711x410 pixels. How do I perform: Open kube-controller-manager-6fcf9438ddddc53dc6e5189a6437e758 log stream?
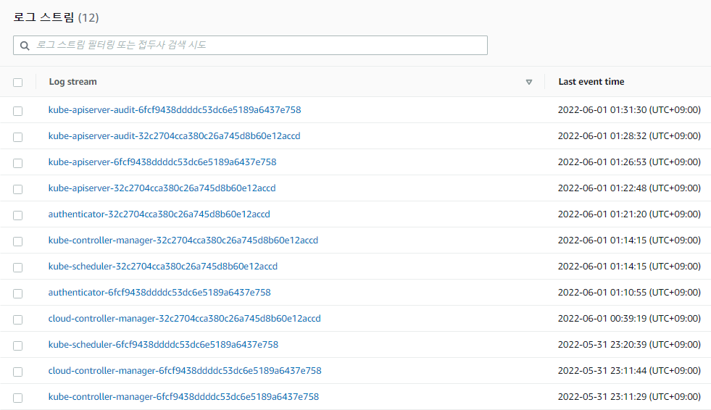coord(183,397)
